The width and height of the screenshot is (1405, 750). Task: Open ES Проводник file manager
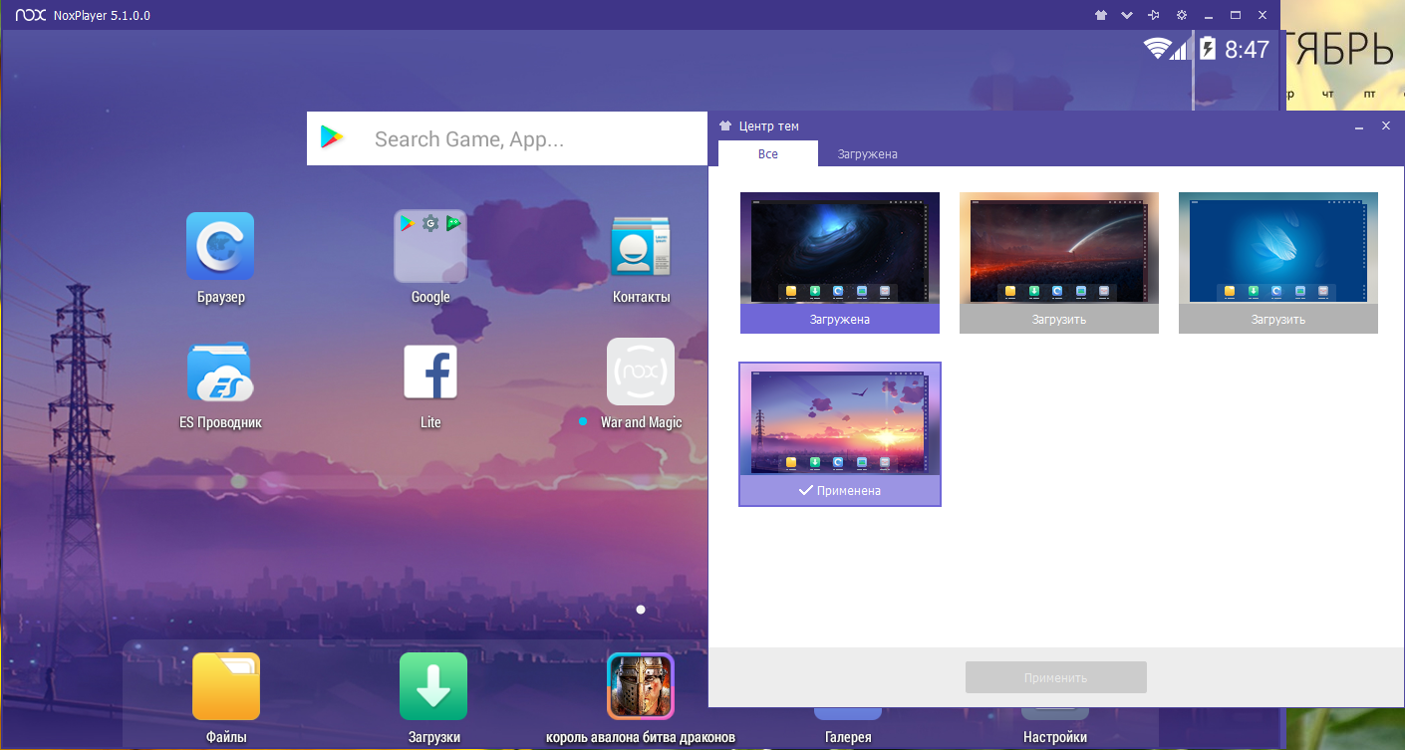pyautogui.click(x=220, y=373)
